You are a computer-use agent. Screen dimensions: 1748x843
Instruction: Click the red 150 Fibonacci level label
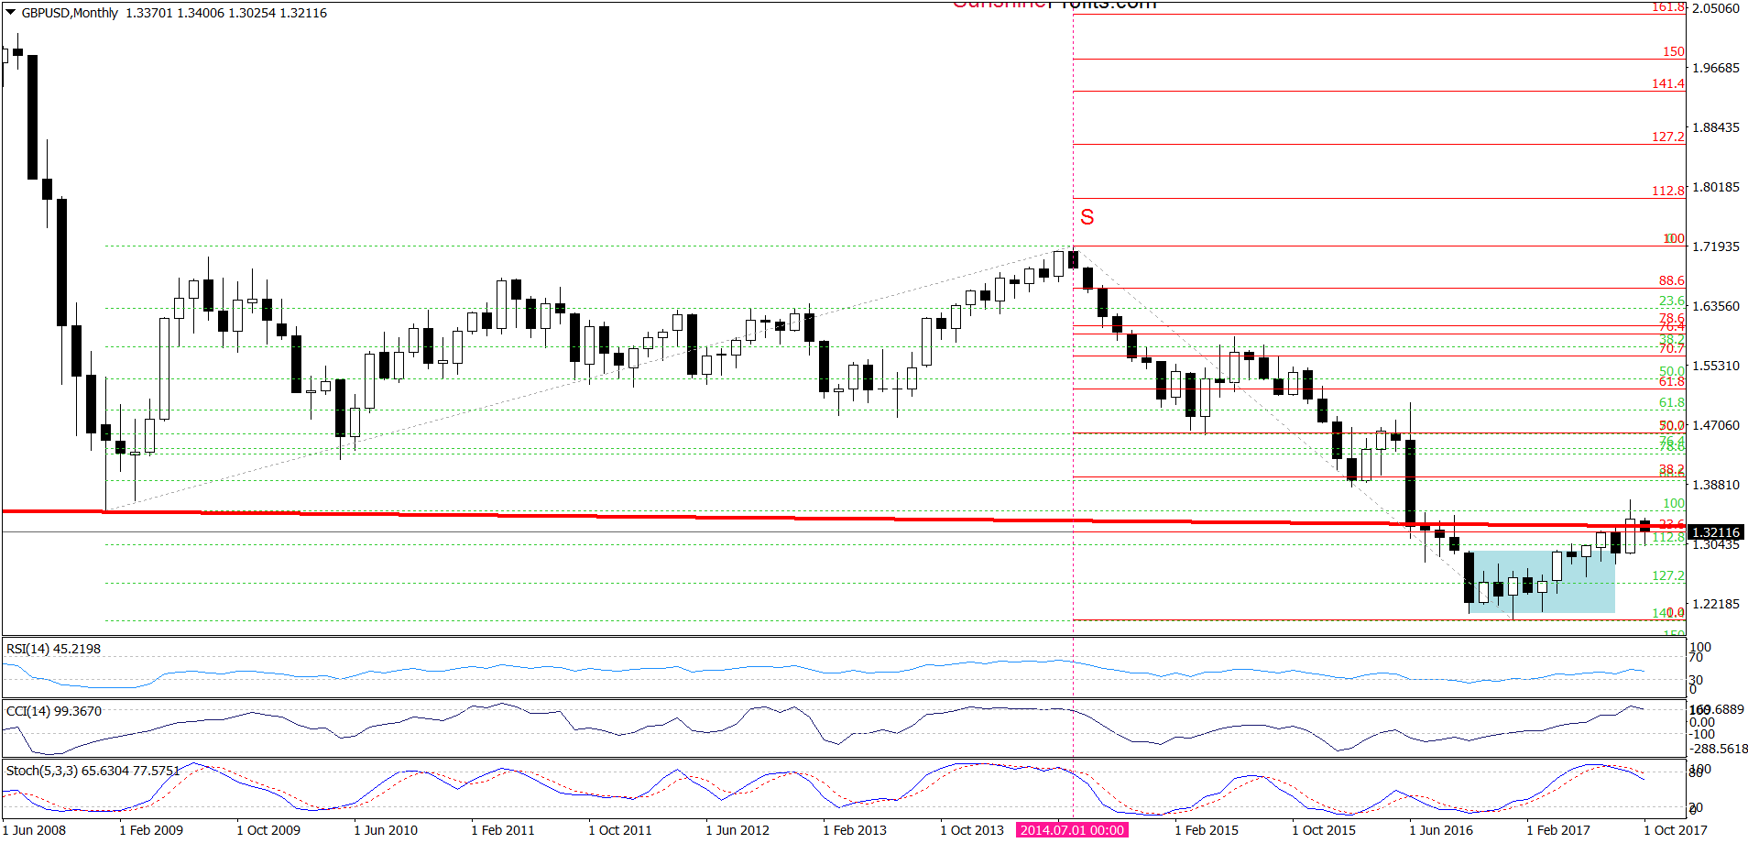coord(1674,52)
